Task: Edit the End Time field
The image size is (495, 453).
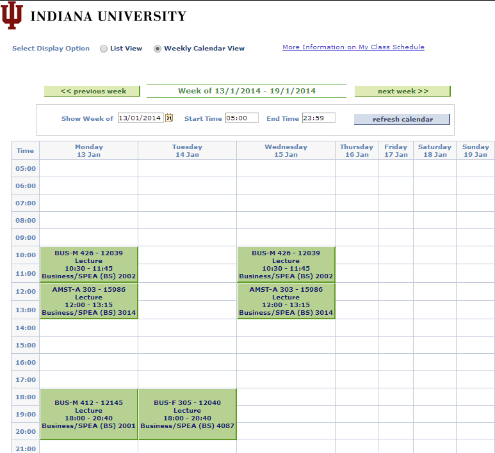Action: pos(318,118)
